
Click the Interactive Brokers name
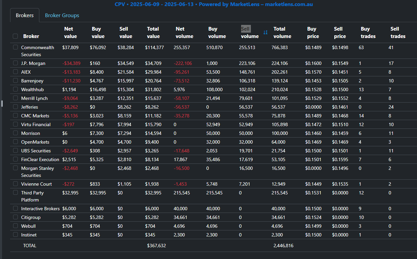(x=40, y=209)
